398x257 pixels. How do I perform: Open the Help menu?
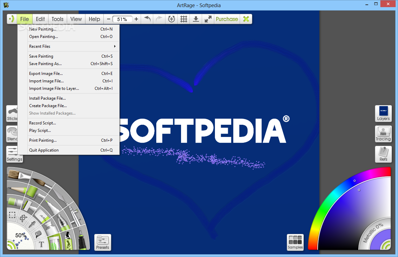pos(94,19)
